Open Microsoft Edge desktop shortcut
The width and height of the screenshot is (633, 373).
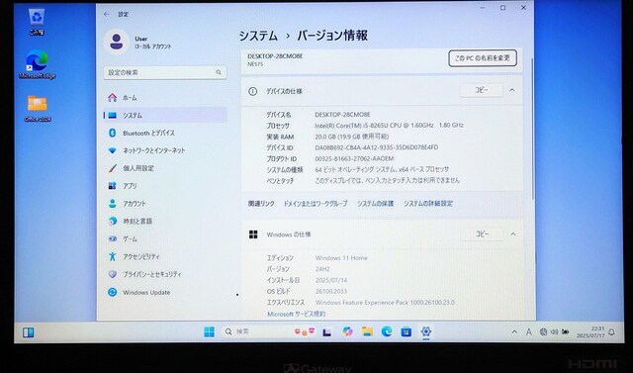pos(38,64)
